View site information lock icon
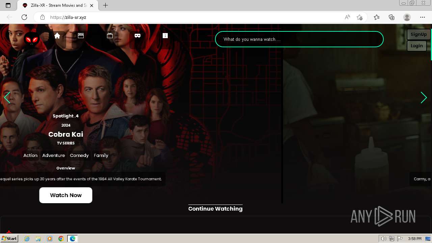 pyautogui.click(x=43, y=17)
